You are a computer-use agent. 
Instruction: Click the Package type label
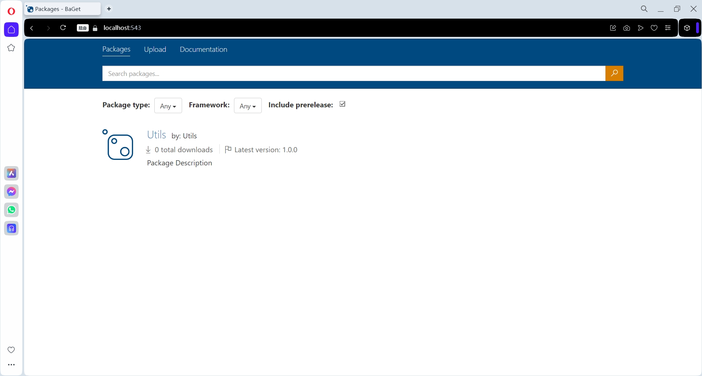(126, 105)
